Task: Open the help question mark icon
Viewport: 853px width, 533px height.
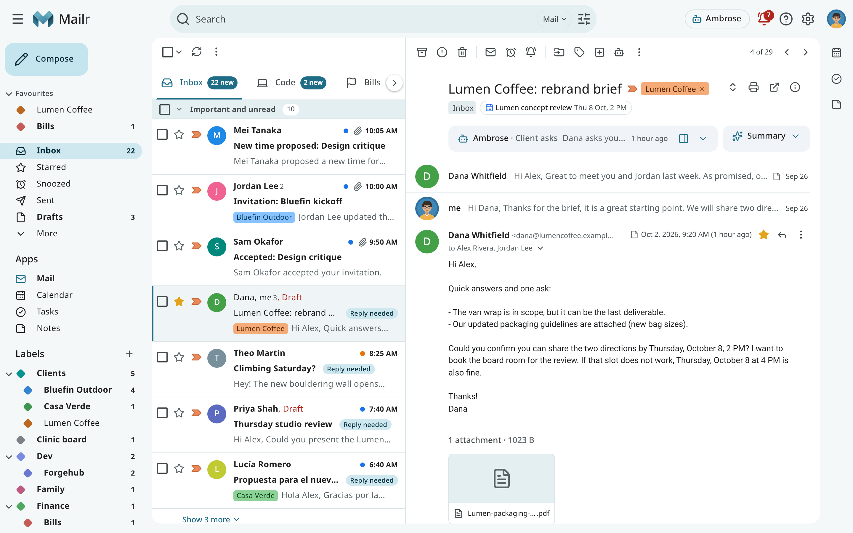Action: [786, 19]
